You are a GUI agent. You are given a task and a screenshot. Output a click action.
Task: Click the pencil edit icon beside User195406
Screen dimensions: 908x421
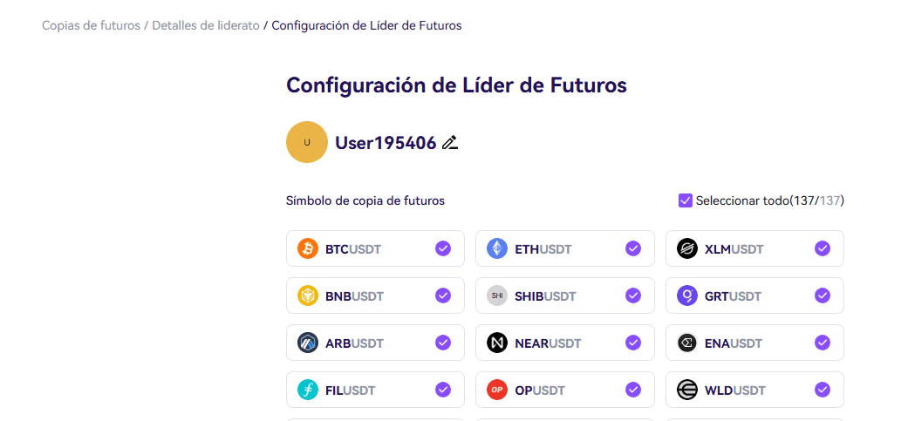(x=450, y=142)
